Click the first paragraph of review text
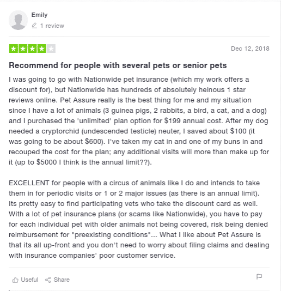281x291 pixels. coord(139,121)
